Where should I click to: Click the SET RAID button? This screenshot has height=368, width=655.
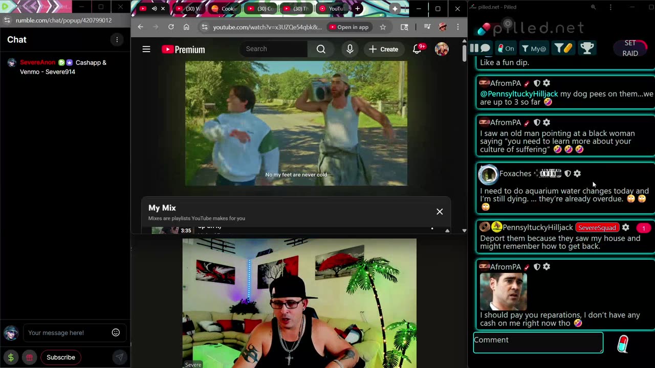click(x=630, y=48)
